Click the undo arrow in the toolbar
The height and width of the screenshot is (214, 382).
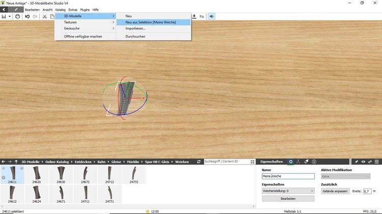pos(28,16)
